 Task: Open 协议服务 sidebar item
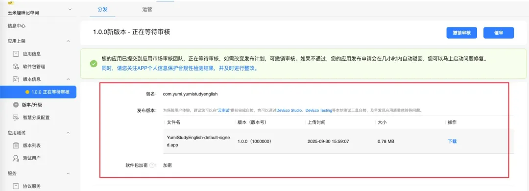click(32, 186)
